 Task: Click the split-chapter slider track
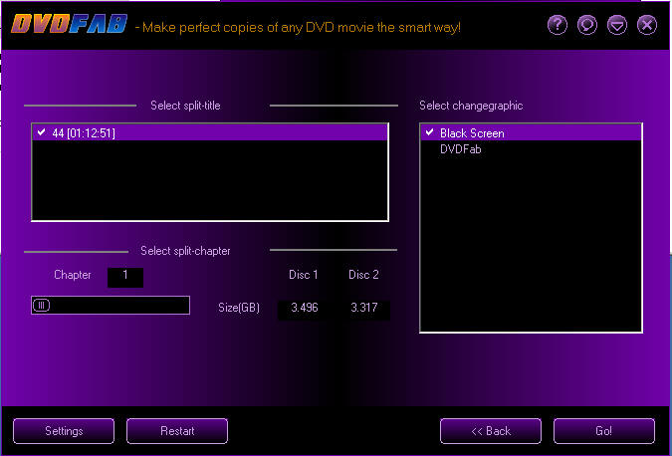pyautogui.click(x=111, y=305)
